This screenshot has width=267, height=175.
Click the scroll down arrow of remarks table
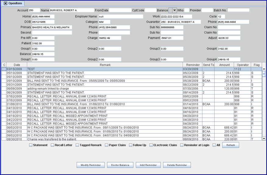[x=264, y=139]
